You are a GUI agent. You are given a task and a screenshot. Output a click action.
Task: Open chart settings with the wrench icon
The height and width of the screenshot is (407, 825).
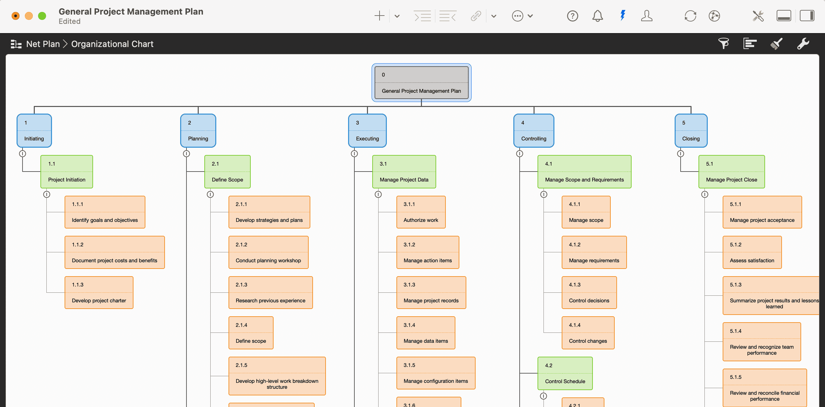coord(803,43)
